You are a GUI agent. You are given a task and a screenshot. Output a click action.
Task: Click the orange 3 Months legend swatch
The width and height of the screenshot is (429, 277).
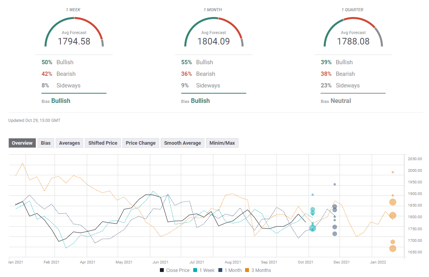(248, 270)
